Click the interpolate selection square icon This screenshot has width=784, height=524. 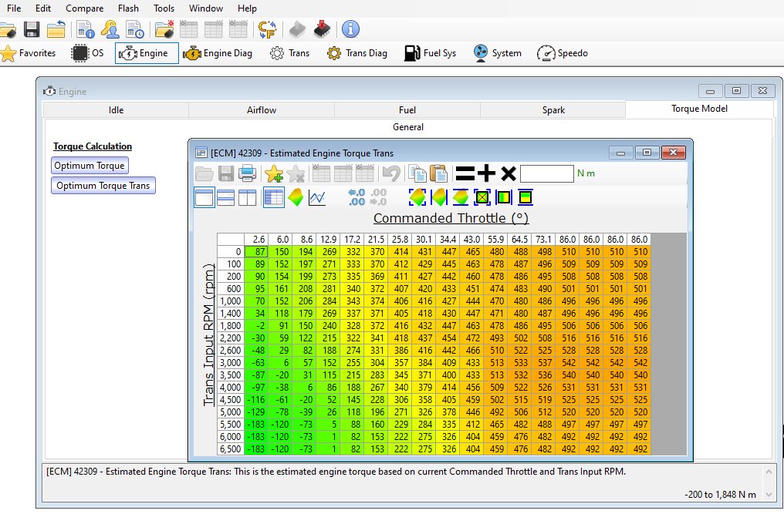pos(482,197)
